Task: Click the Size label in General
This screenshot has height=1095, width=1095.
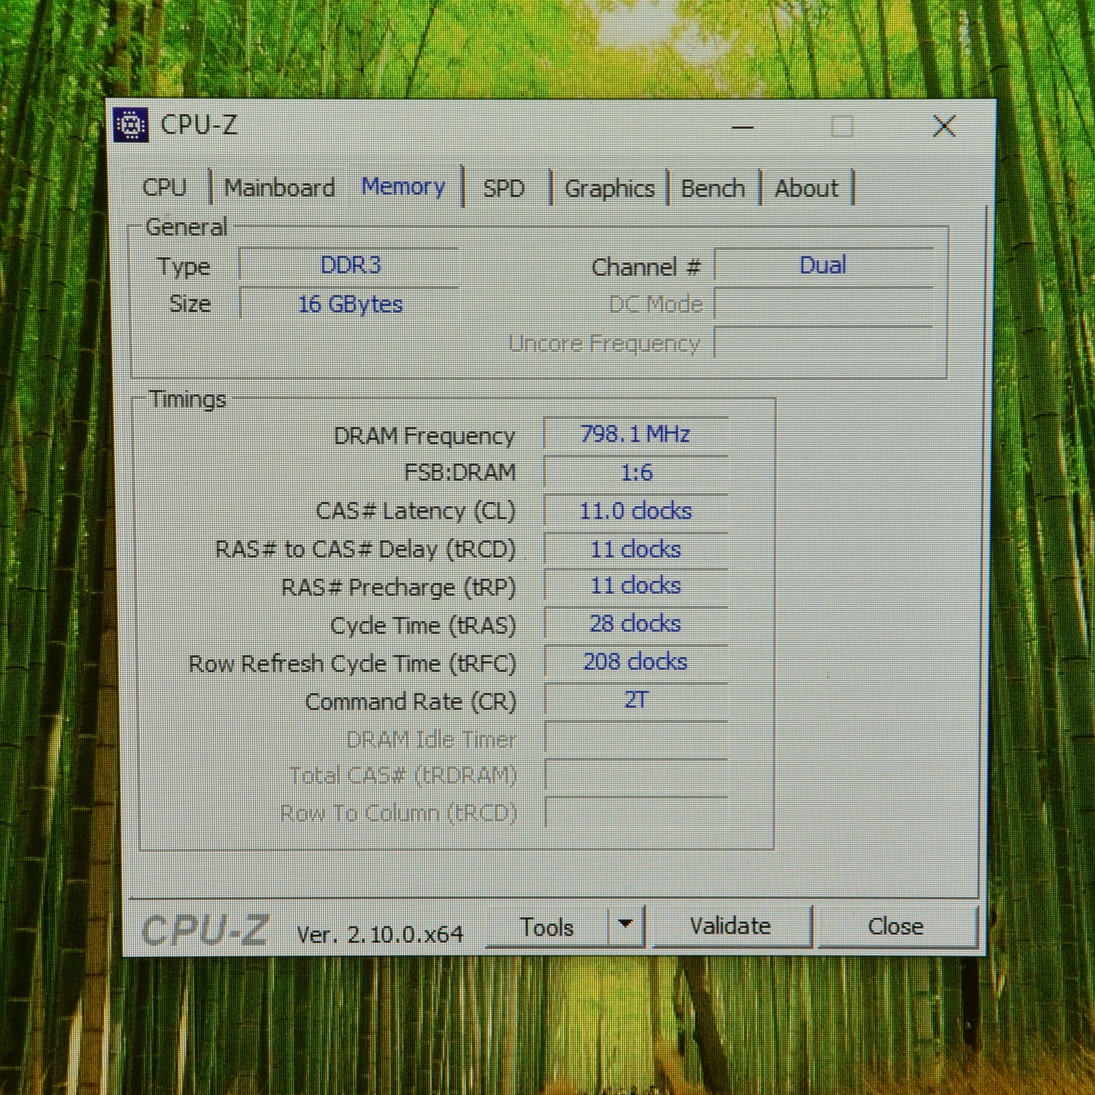Action: coord(190,304)
